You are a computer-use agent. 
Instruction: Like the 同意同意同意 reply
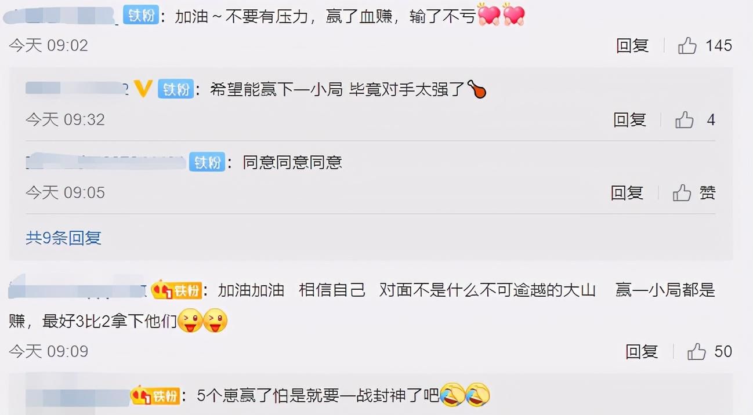(x=682, y=193)
